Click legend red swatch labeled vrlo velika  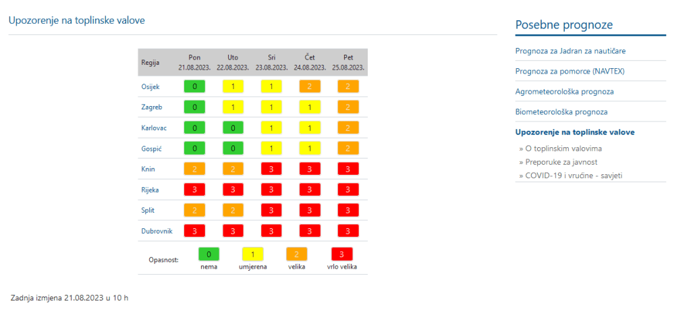pyautogui.click(x=342, y=255)
